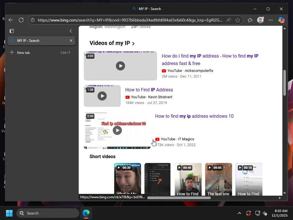Show hidden tray icons chevron
The image size is (293, 220).
tap(239, 213)
